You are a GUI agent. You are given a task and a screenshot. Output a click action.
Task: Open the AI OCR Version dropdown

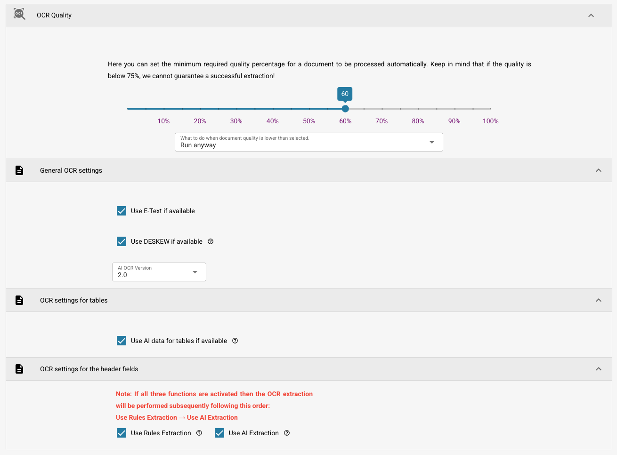tap(159, 272)
